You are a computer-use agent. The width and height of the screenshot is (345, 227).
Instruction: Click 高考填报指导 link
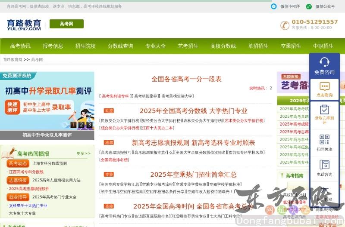click(x=146, y=96)
